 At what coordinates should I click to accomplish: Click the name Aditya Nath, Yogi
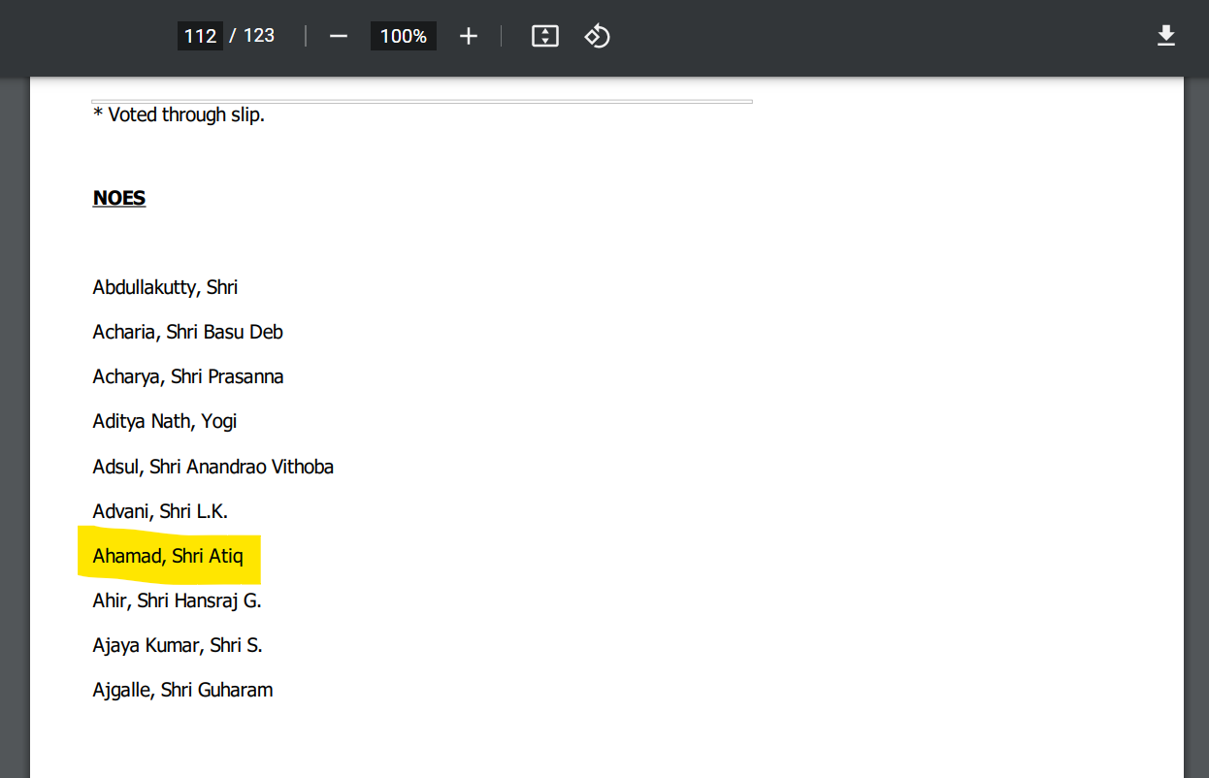165,421
